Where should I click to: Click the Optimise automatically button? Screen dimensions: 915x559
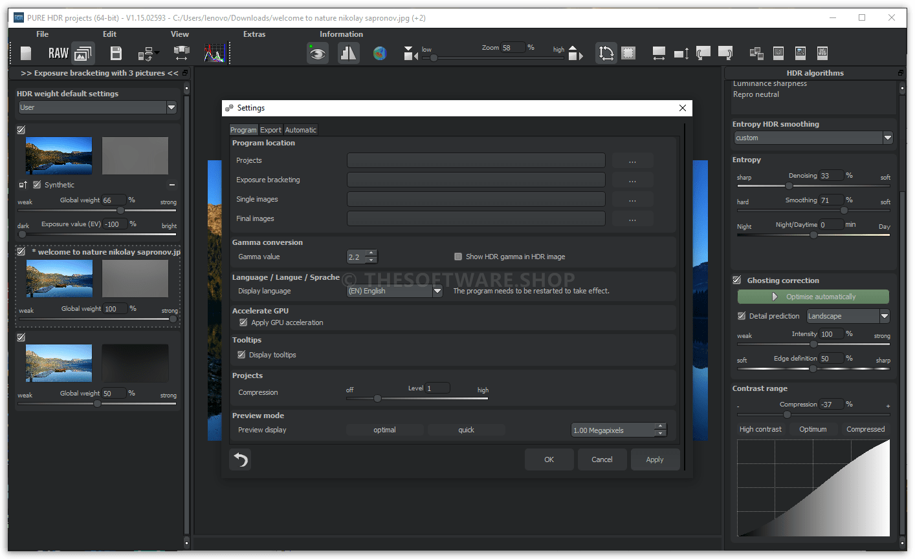[x=813, y=297]
